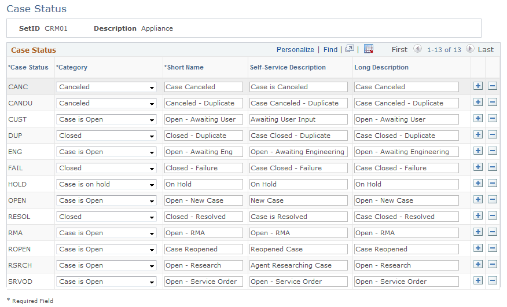Viewport: 507px width, 307px height.
Task: Edit Self-Service Description 'Awaiting User Input'
Action: click(x=299, y=119)
